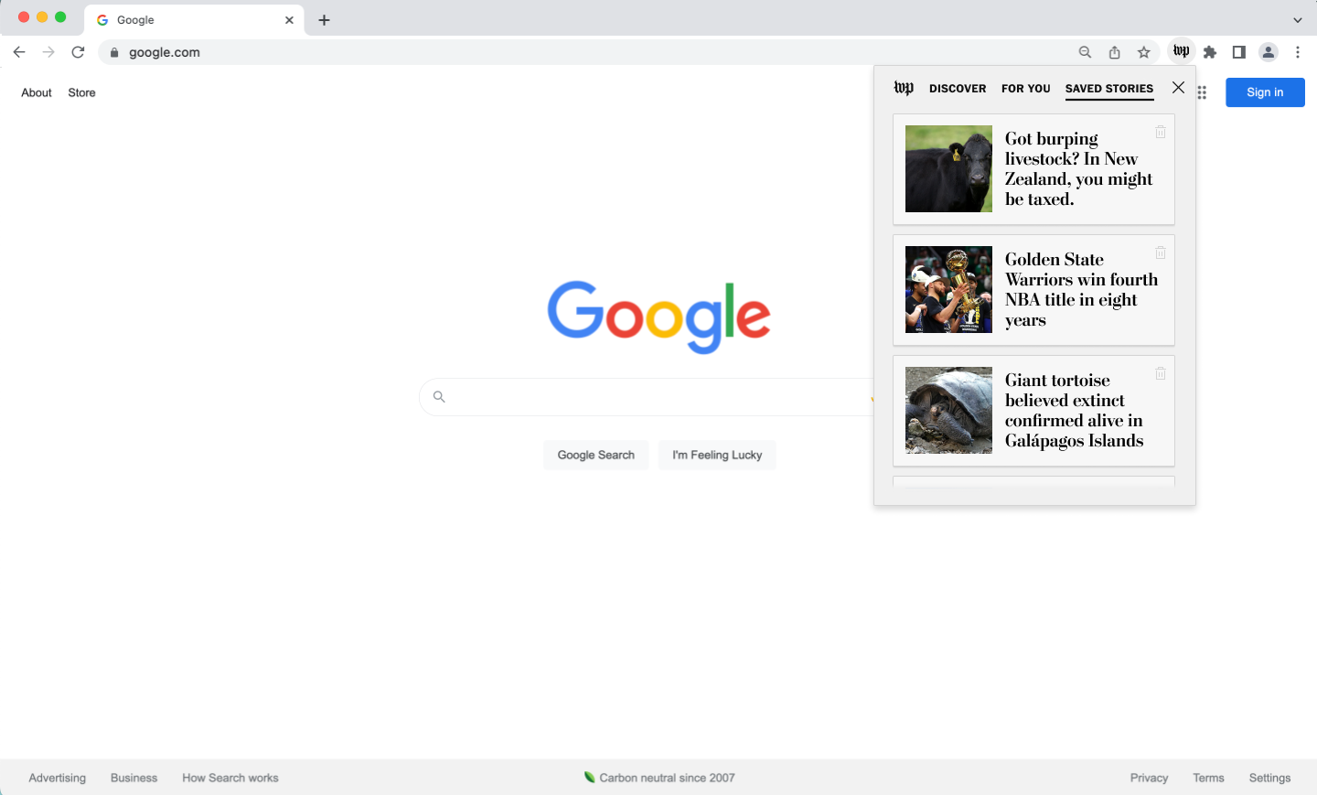Close the Google tab
This screenshot has height=795, width=1317.
[289, 20]
